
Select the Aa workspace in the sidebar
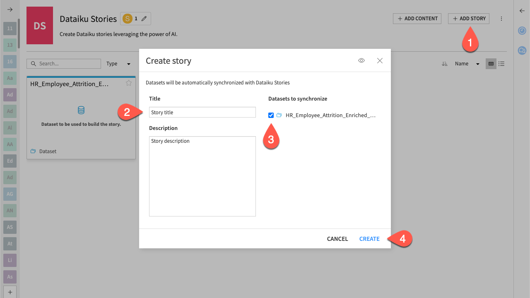pyautogui.click(x=10, y=78)
